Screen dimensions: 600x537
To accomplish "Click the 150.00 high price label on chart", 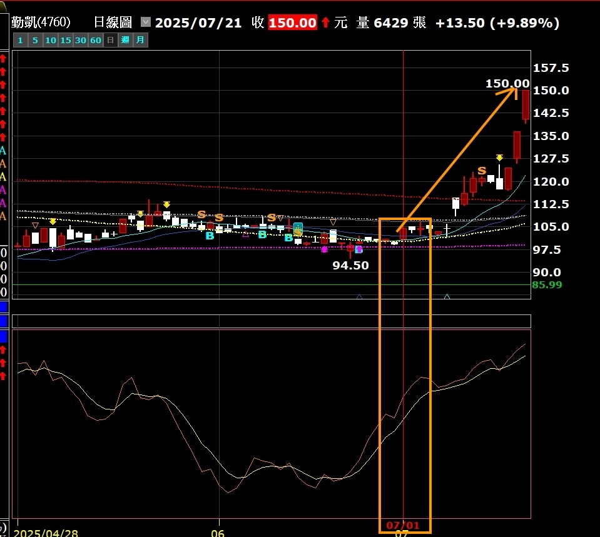I will (507, 83).
